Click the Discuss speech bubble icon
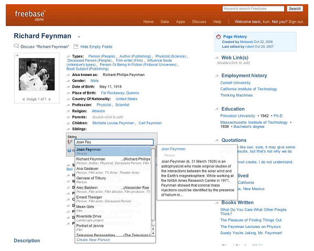Screen dimensions: 314x251 click(16, 46)
